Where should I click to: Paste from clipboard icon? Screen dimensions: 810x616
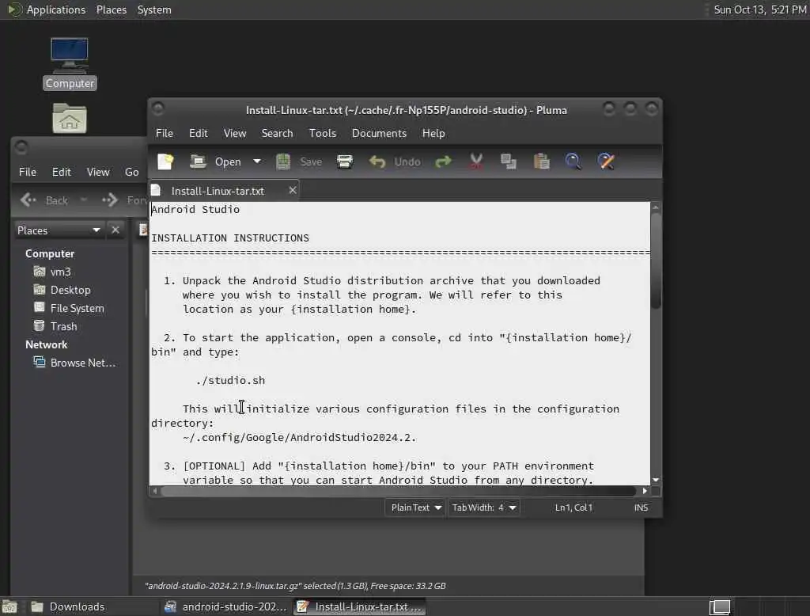541,162
